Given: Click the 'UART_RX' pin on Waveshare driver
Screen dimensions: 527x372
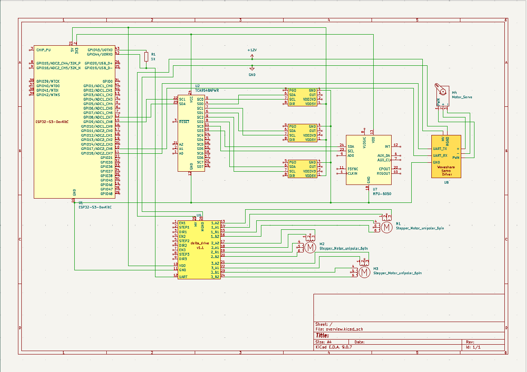Looking at the screenshot, I should (x=440, y=155).
